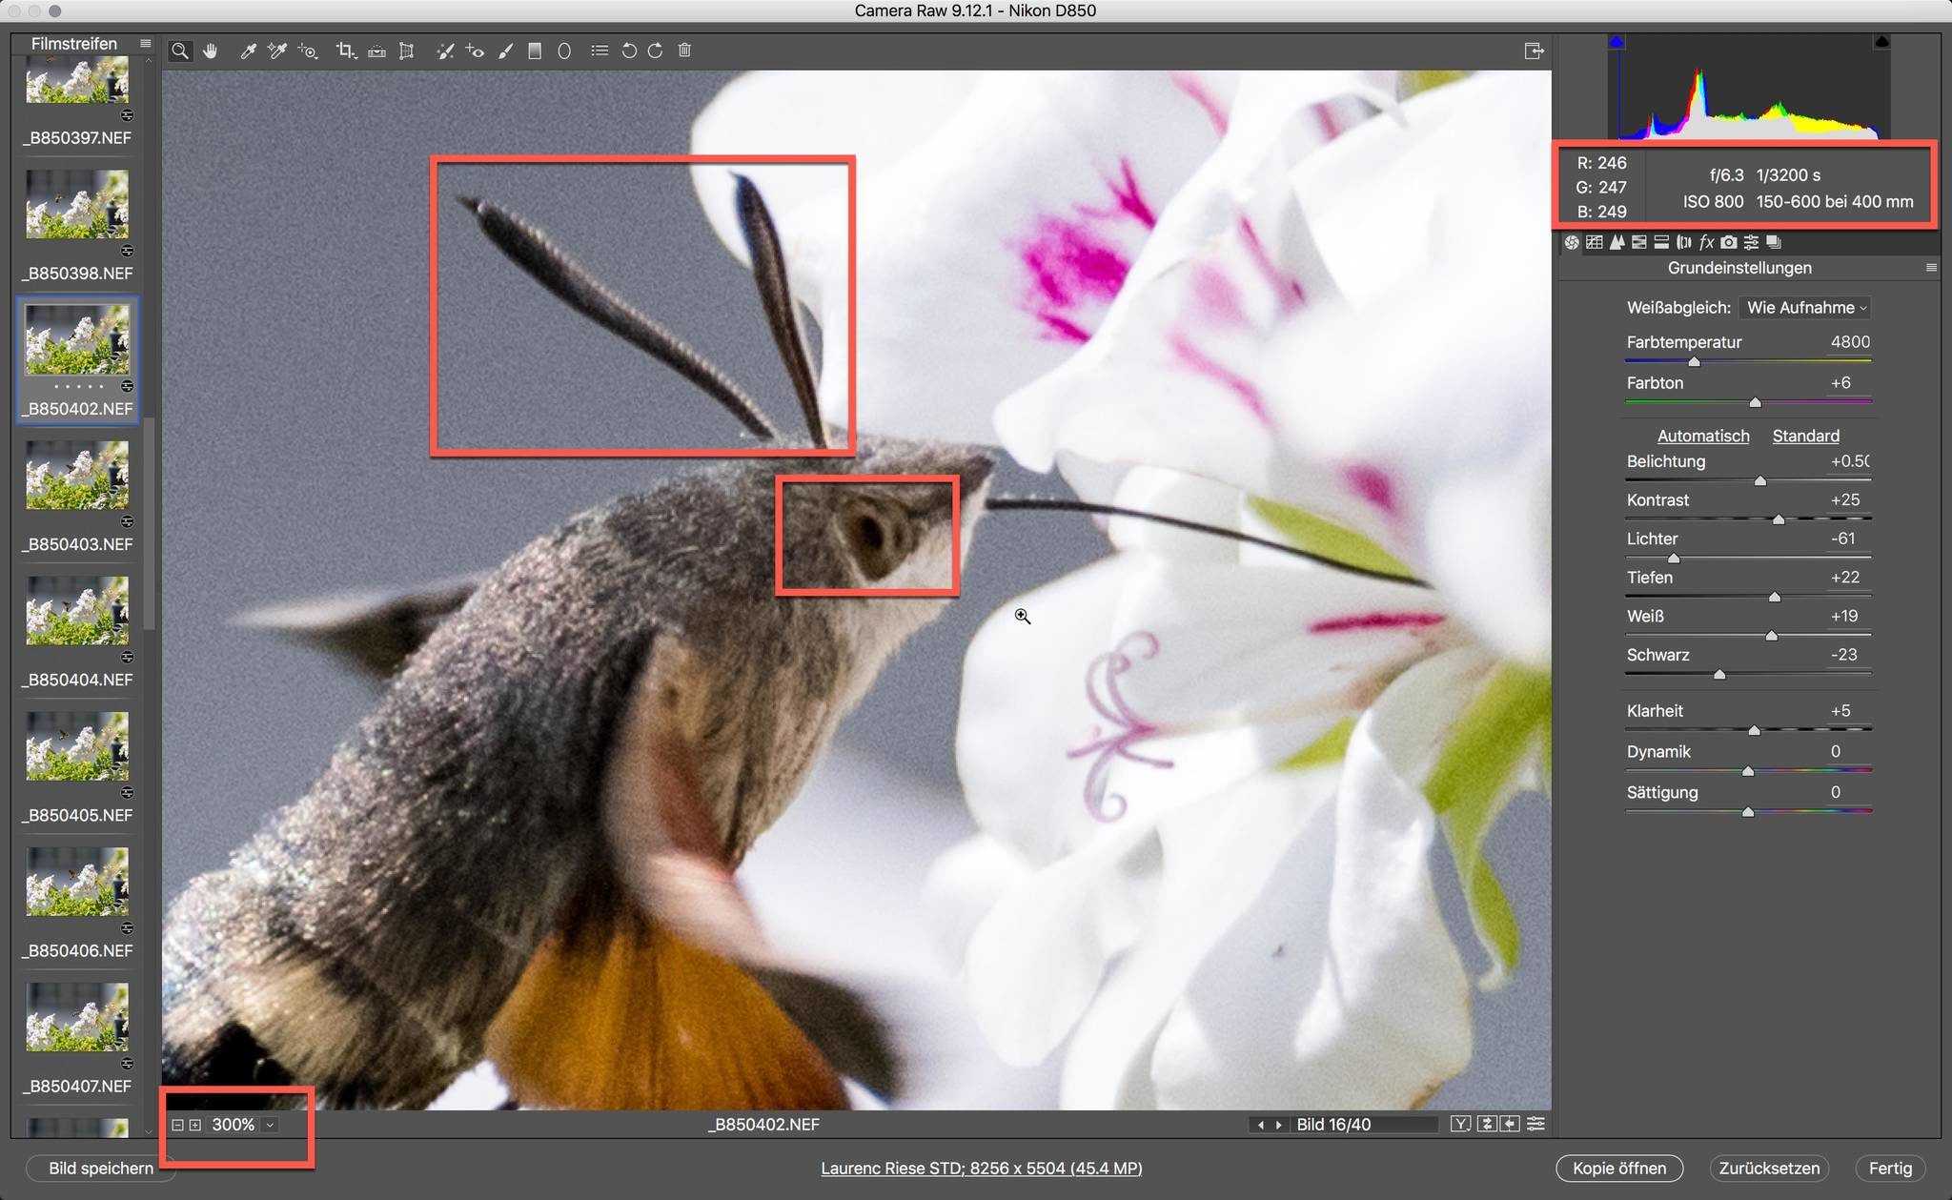Open the Presets tab
This screenshot has height=1200, width=1952.
coord(1751,242)
